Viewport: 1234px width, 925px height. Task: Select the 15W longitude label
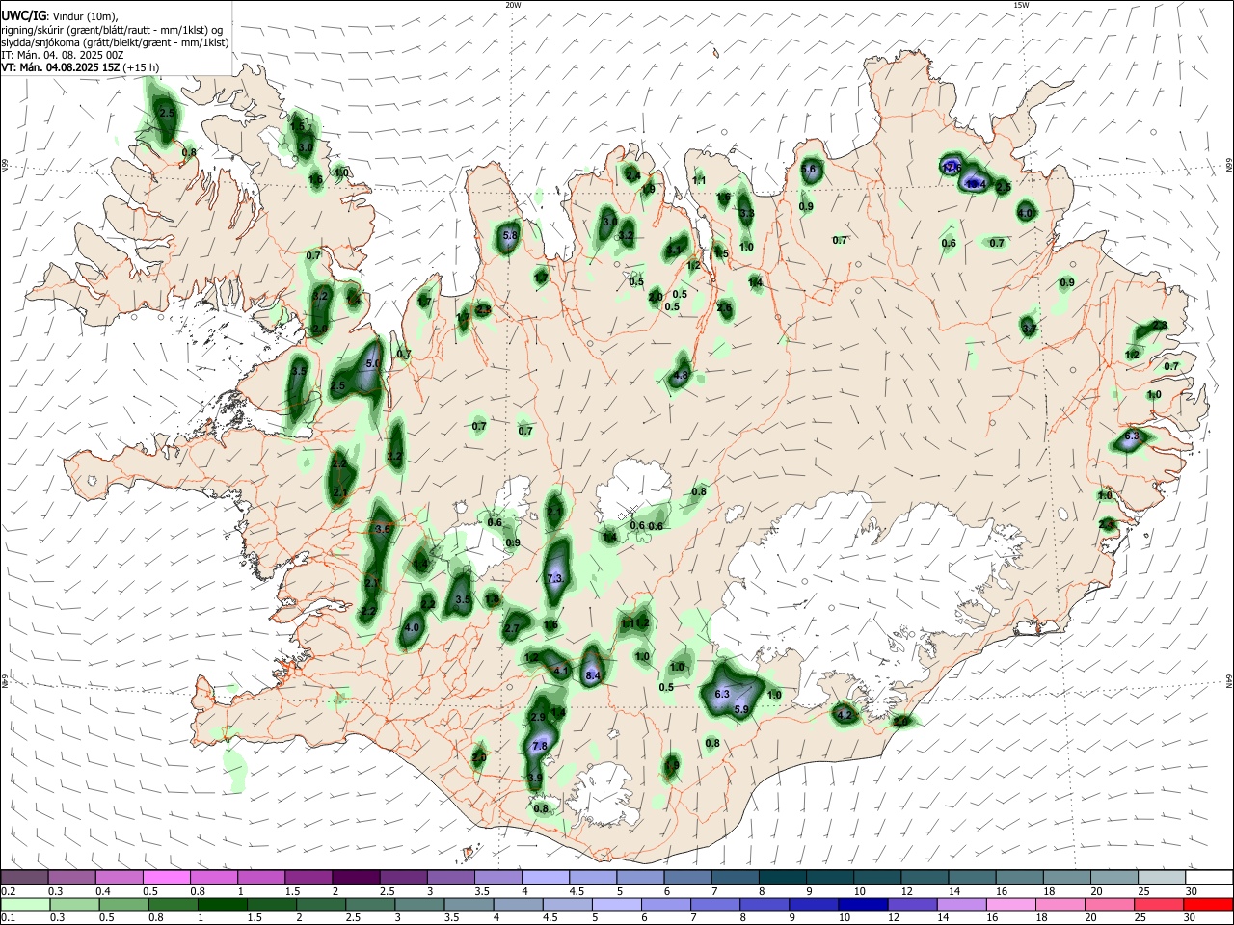(1020, 5)
